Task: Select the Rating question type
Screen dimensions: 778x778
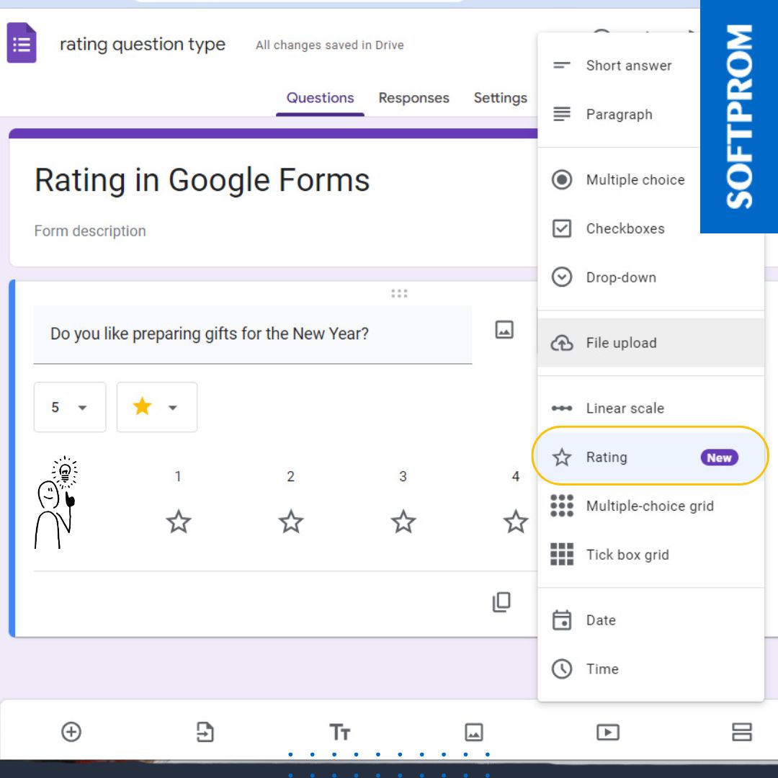Action: (x=607, y=457)
